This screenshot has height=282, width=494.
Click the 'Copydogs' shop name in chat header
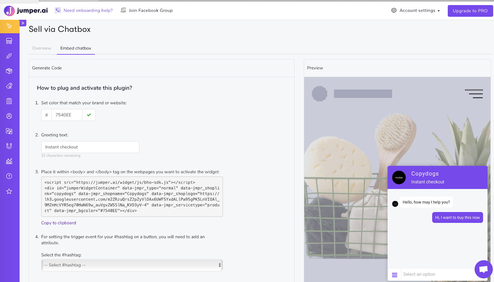[x=425, y=174]
